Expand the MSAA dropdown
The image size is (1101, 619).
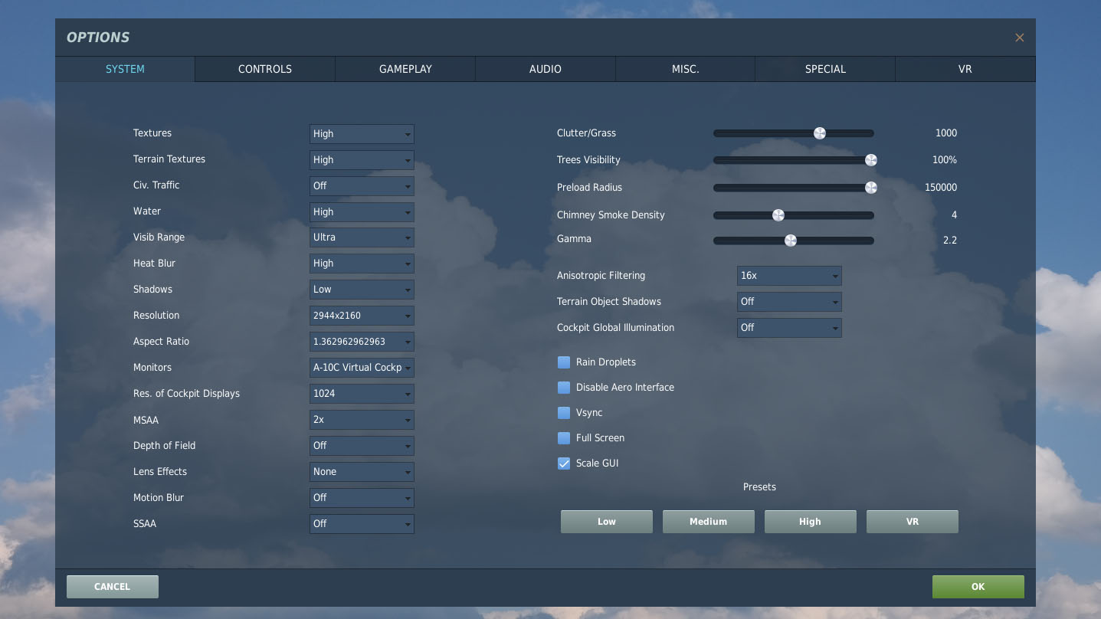pos(362,420)
